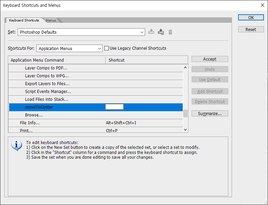The width and height of the screenshot is (268, 205).
Task: Click the Reset button
Action: 251,29
